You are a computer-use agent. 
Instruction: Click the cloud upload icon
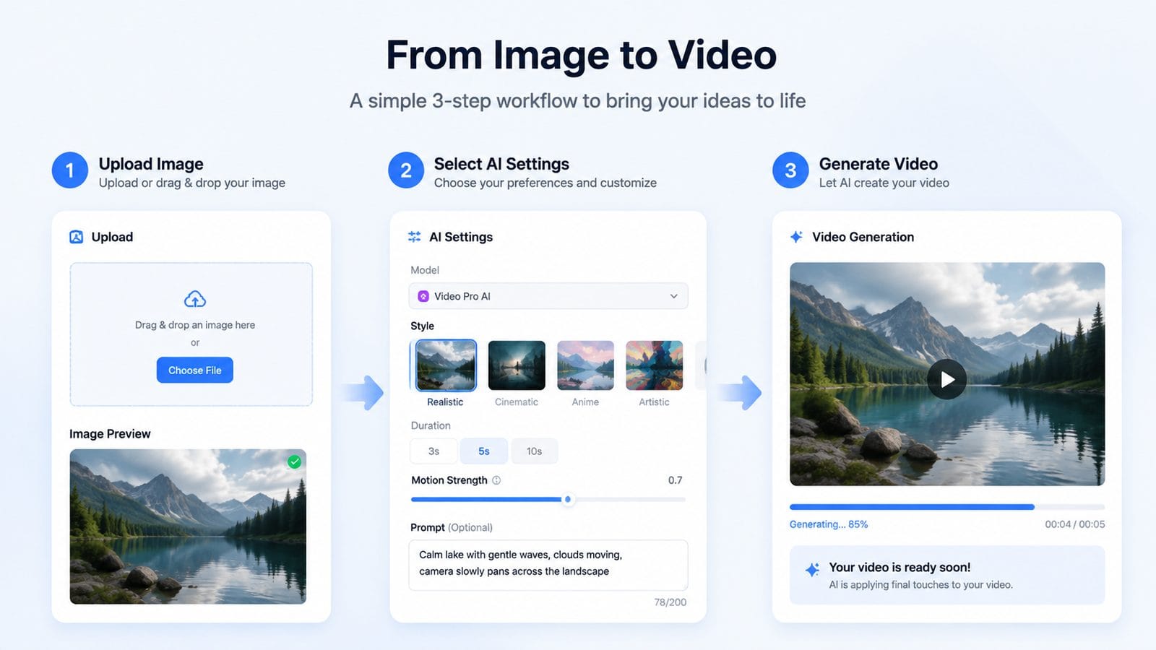click(194, 299)
